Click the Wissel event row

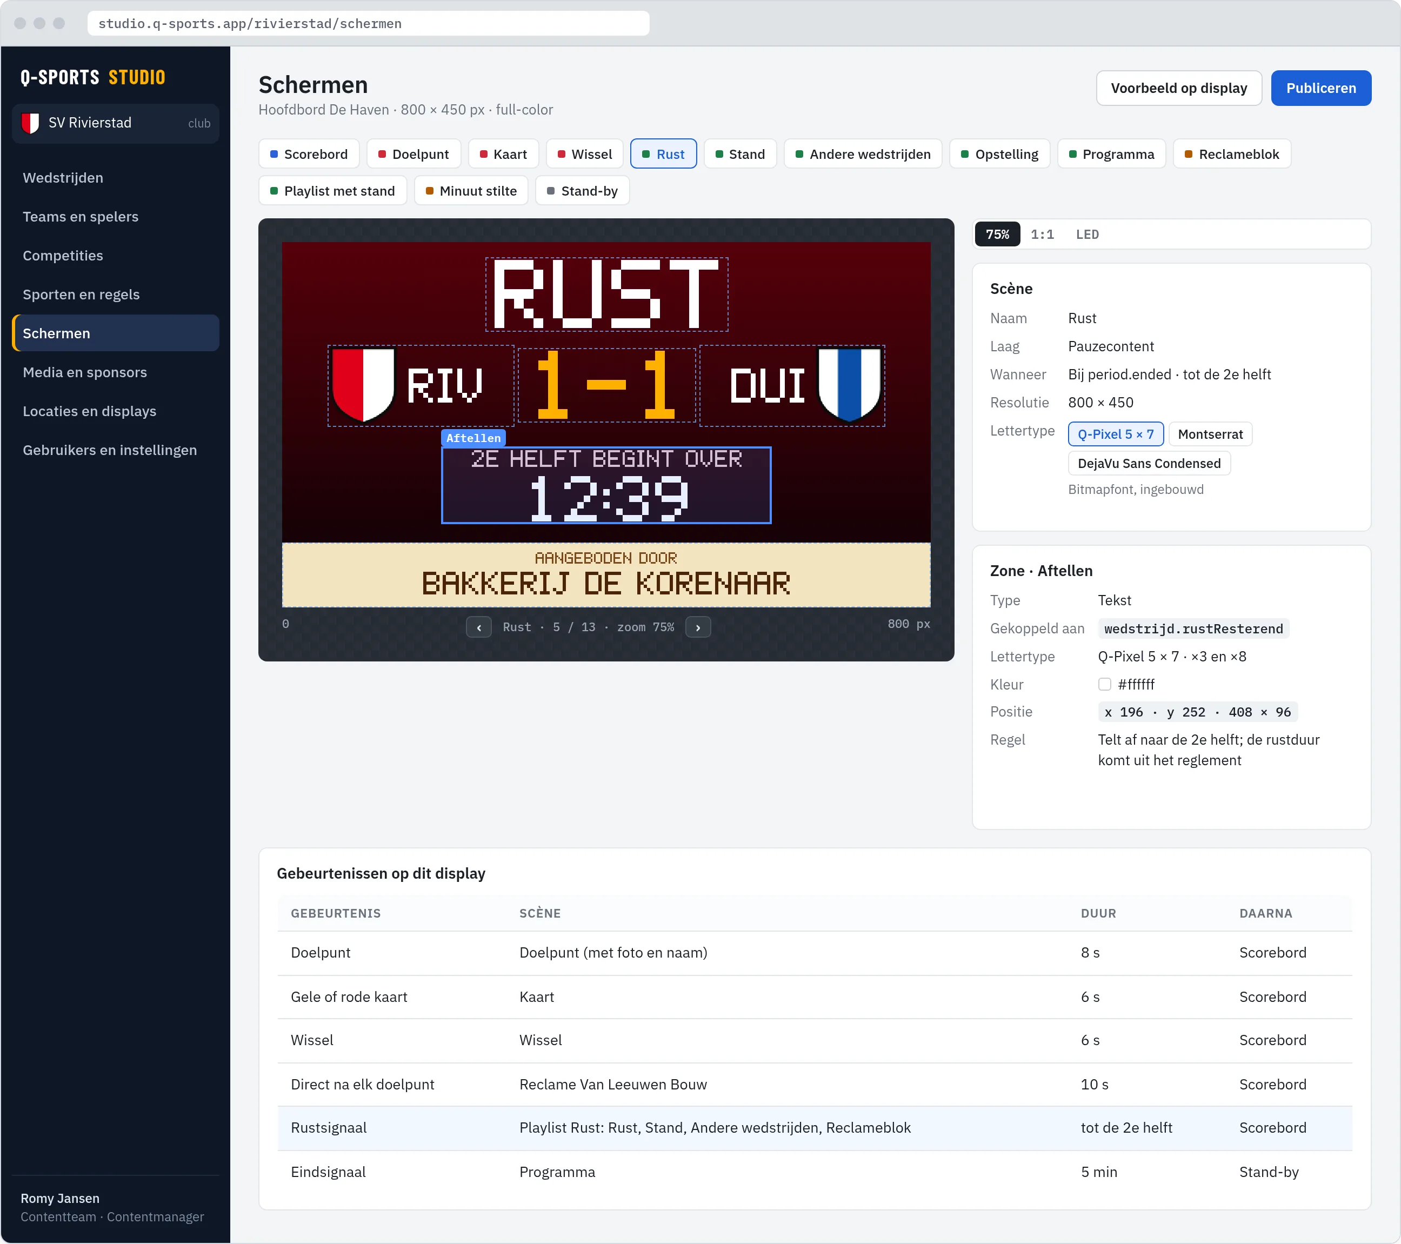point(815,1040)
